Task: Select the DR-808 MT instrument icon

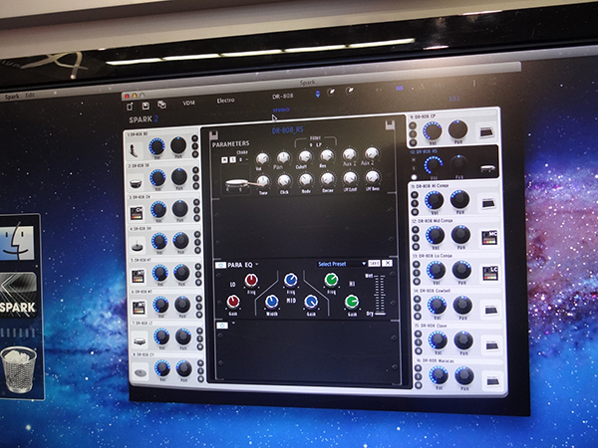Action: pyautogui.click(x=139, y=307)
